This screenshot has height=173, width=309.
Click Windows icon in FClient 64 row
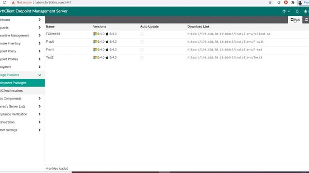click(x=95, y=34)
